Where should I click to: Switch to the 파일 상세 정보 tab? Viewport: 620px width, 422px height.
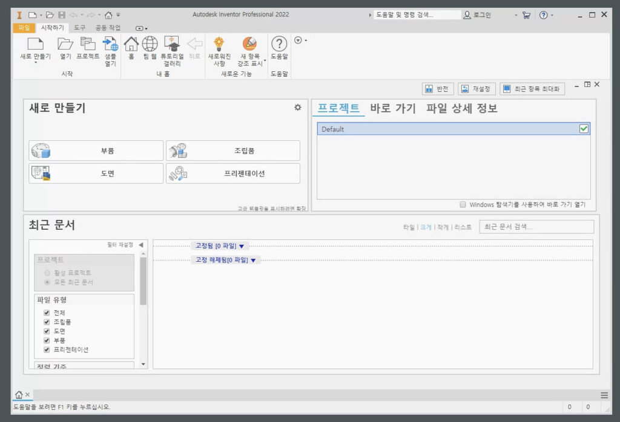click(x=461, y=108)
